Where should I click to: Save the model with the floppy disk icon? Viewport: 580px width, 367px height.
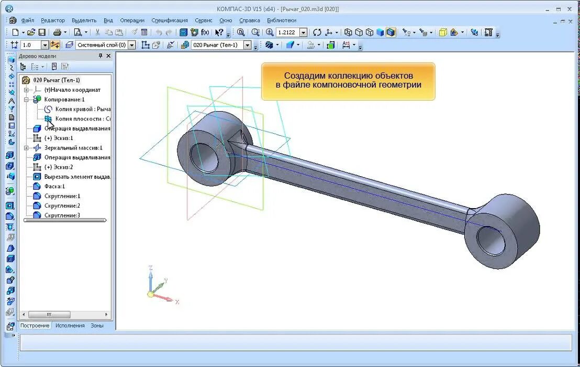point(42,33)
